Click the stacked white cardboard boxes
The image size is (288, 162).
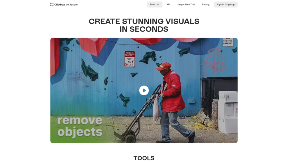[228, 112]
